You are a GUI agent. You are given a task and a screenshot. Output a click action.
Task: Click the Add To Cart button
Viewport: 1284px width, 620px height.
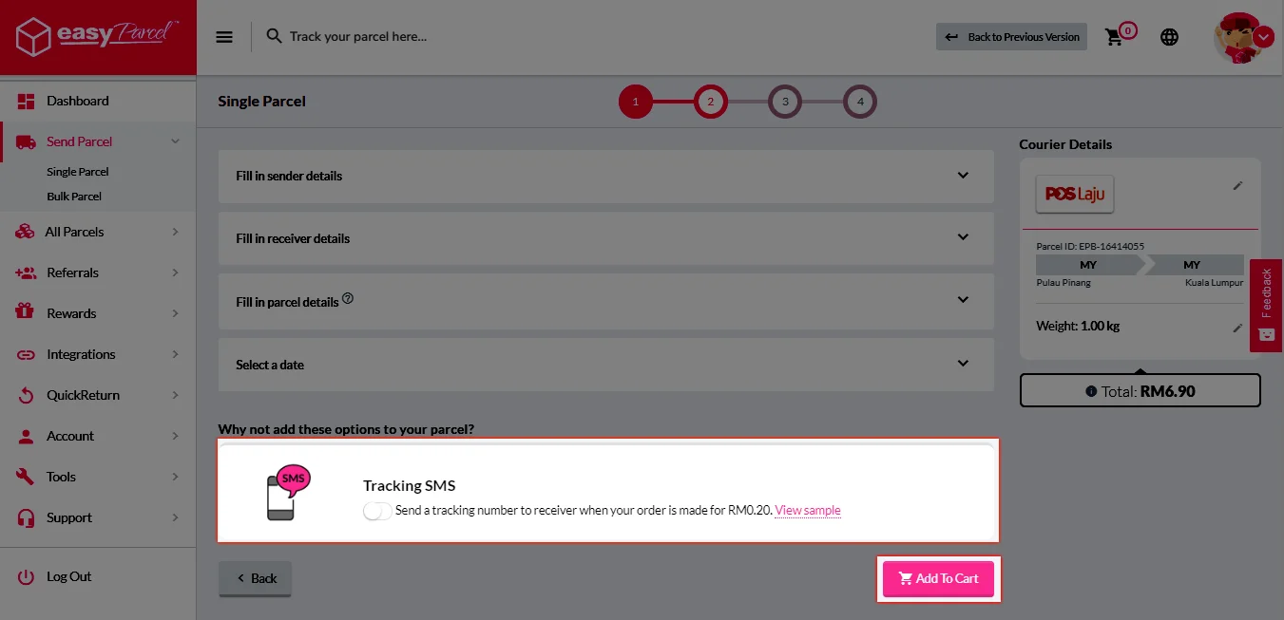(938, 578)
